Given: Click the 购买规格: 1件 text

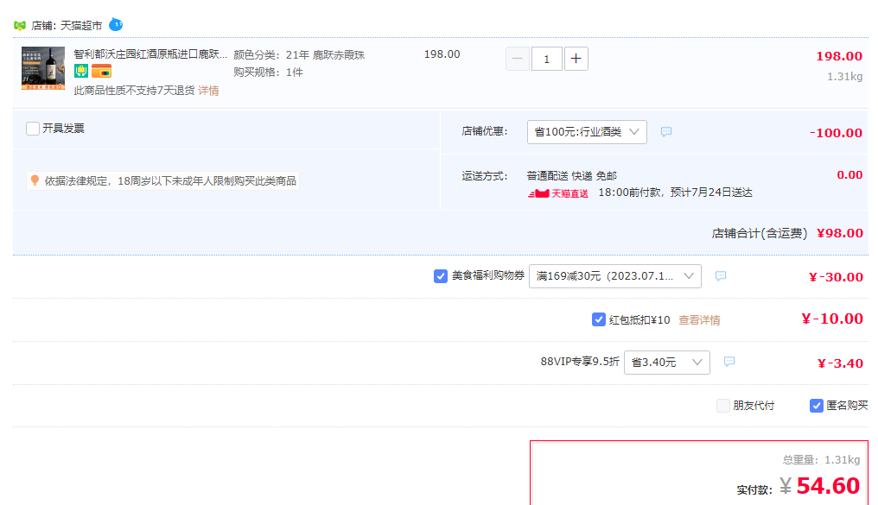Looking at the screenshot, I should [268, 73].
